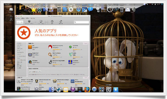Show Installed software via monitor icon
The width and height of the screenshot is (167, 99).
[x=41, y=22]
